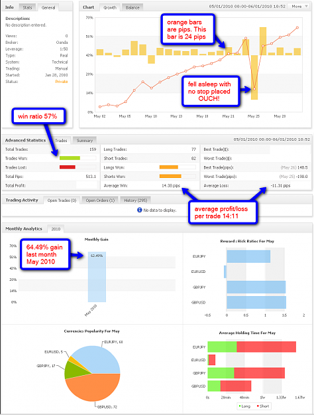Open the Trades tab in Advanced Statistics
Viewport: 314px width, 415px height.
tap(61, 141)
